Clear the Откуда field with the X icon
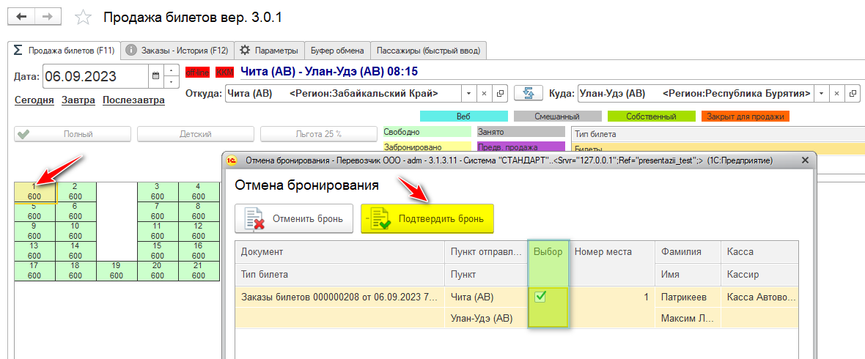This screenshot has width=865, height=359. 484,94
